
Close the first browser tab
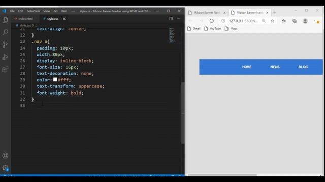[x=224, y=13]
